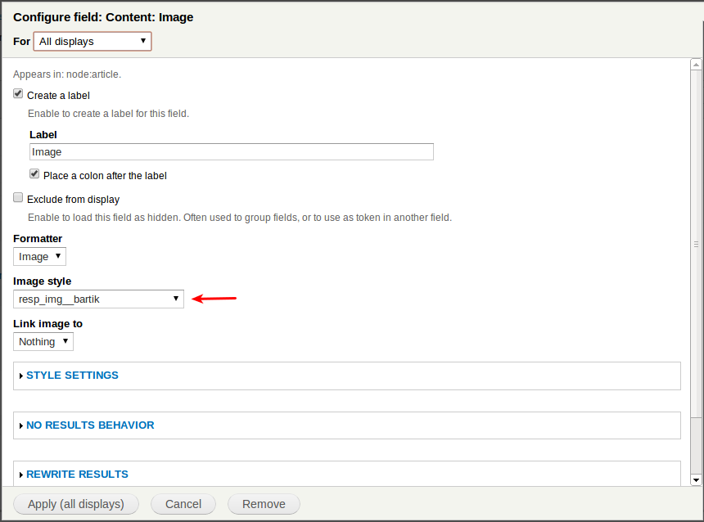
Task: Toggle the Create a label checkbox
Action: coord(18,94)
